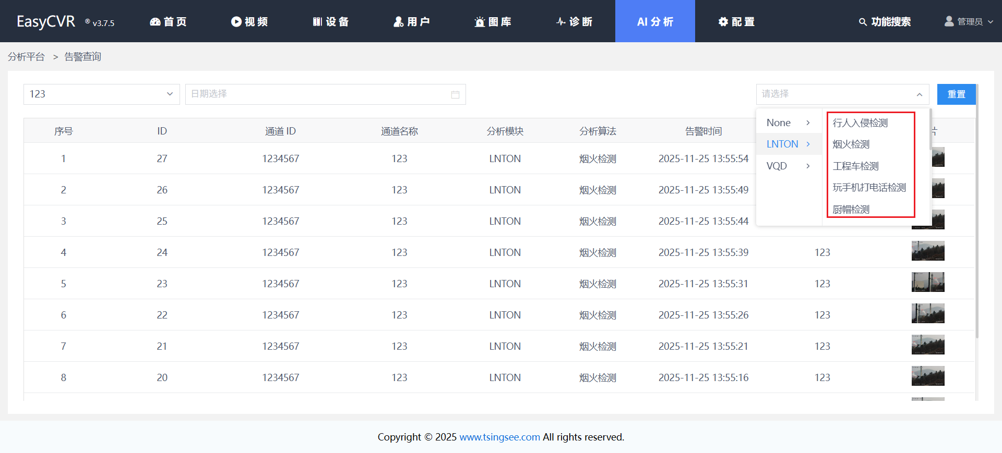Click the play icon beside 视频
The image size is (1002, 453).
click(236, 21)
